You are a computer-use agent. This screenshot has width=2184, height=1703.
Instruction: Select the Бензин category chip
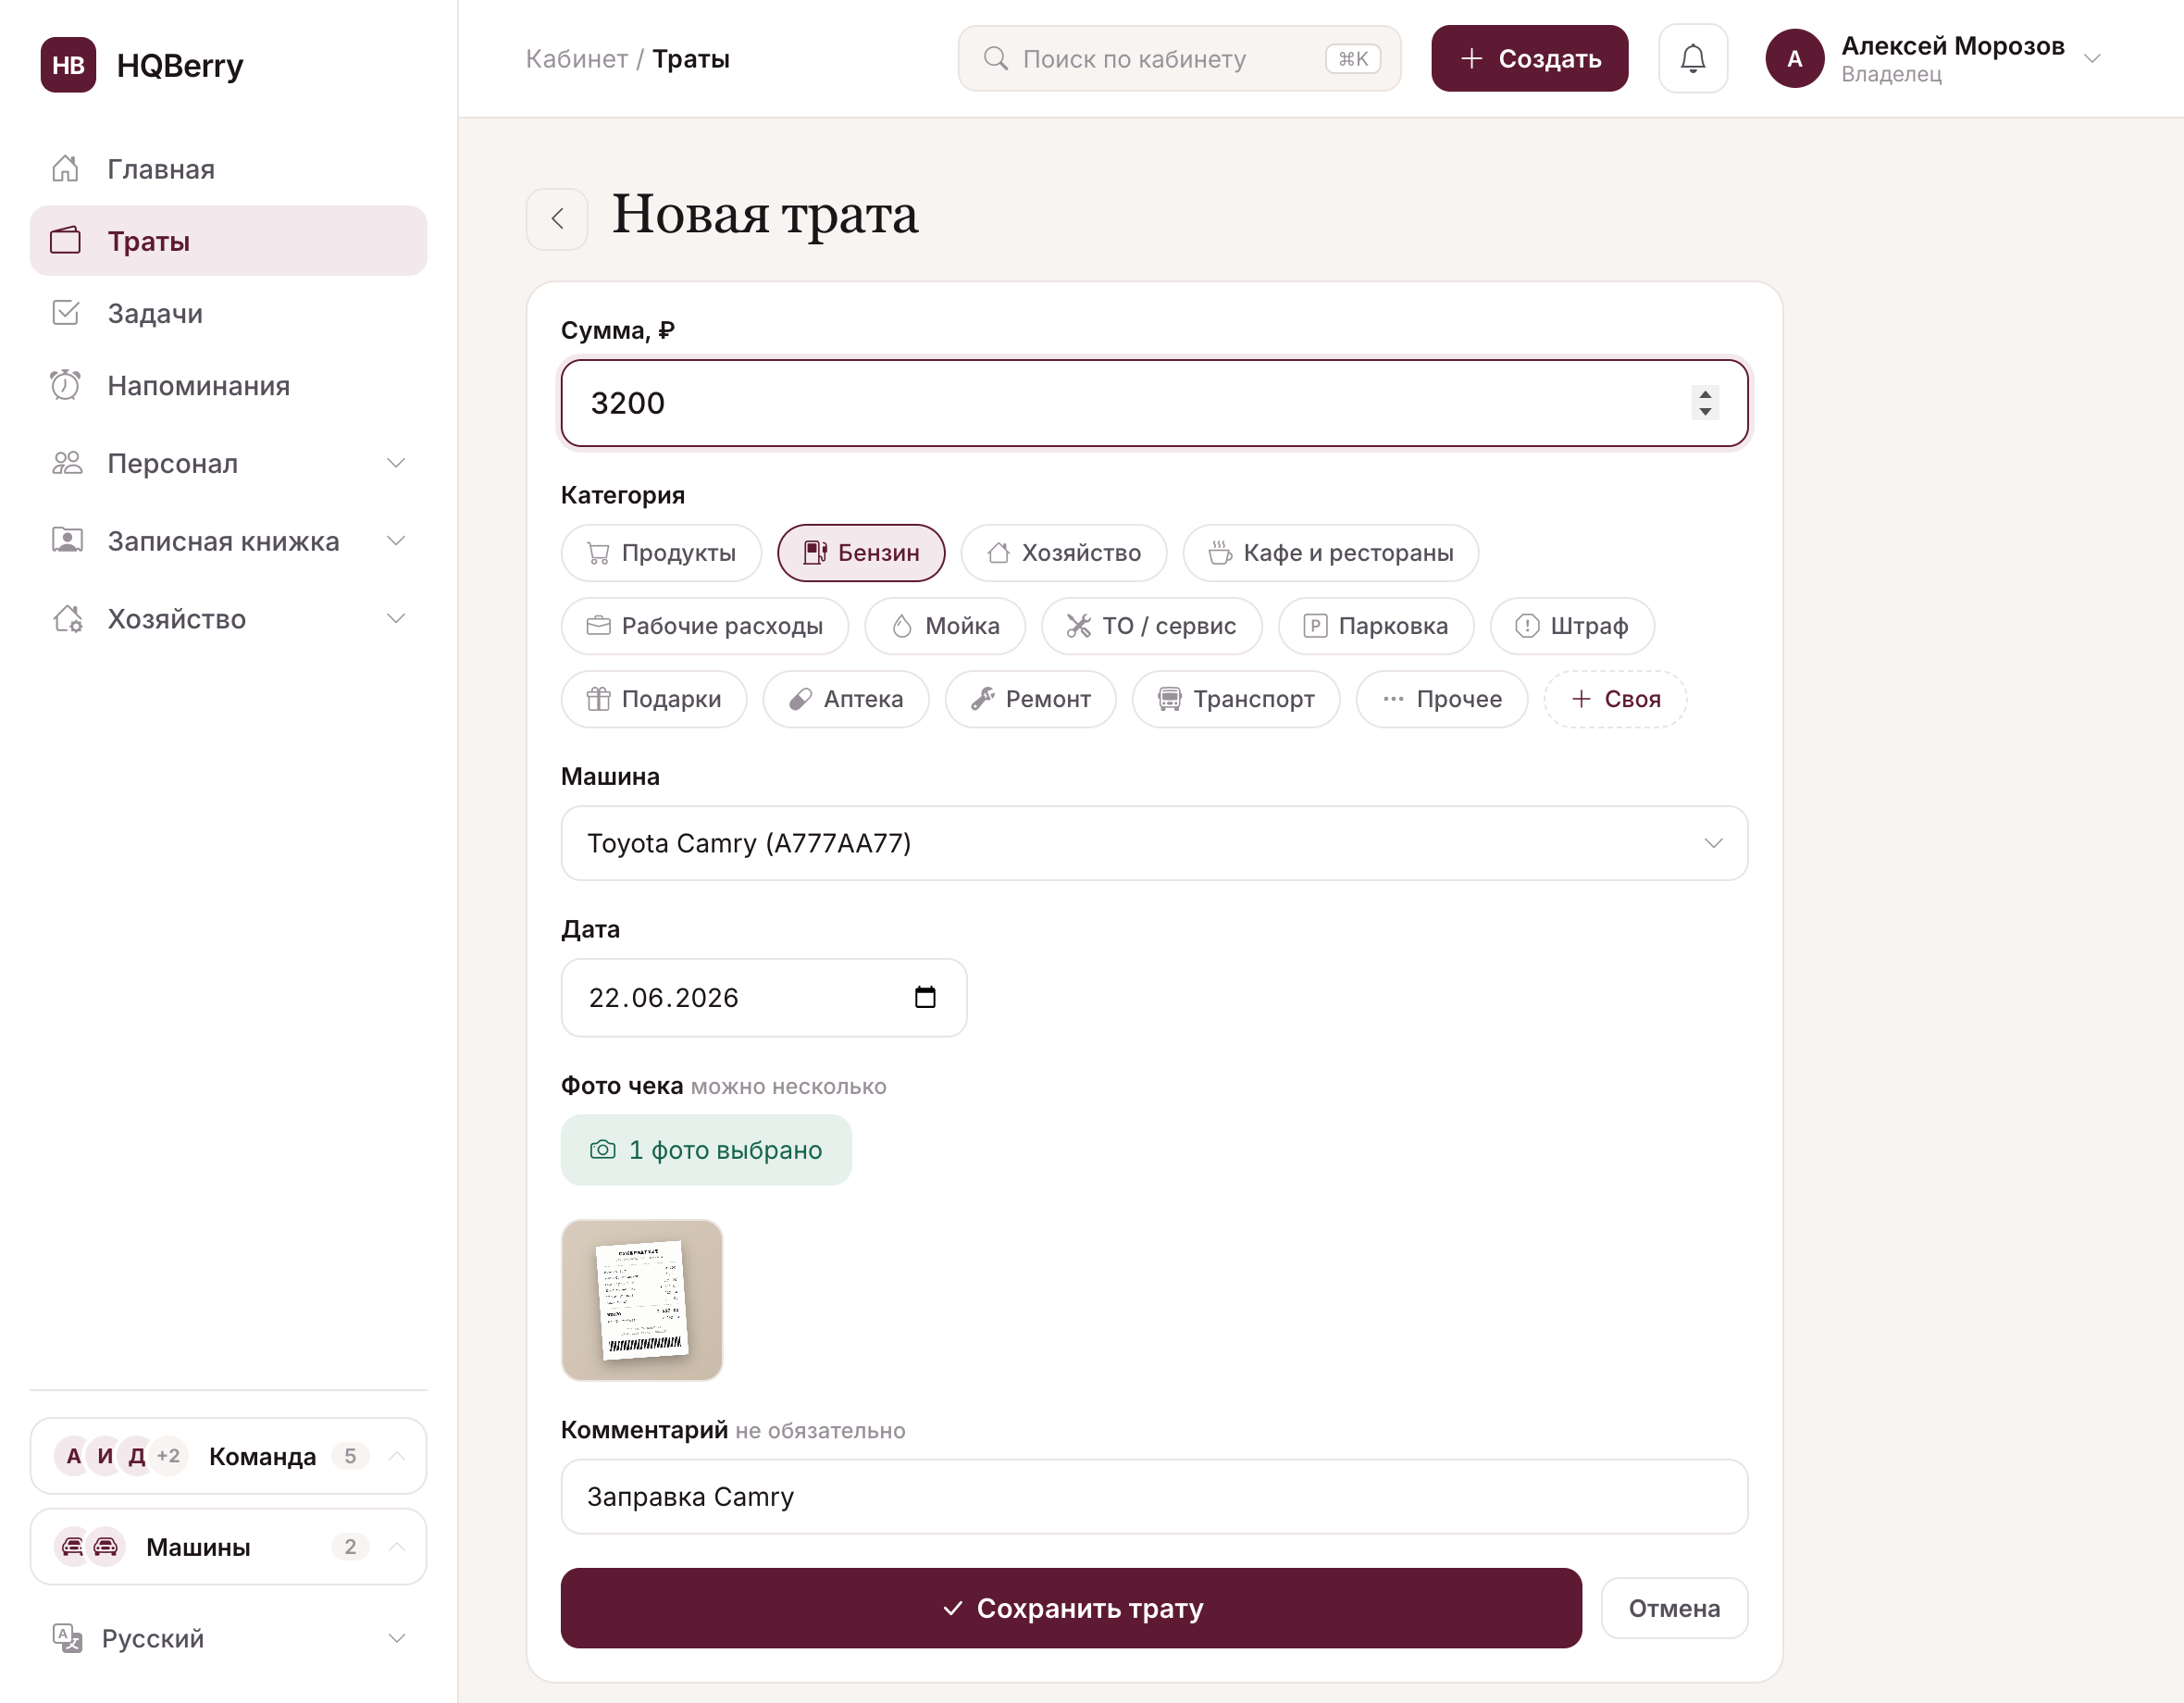pos(861,553)
